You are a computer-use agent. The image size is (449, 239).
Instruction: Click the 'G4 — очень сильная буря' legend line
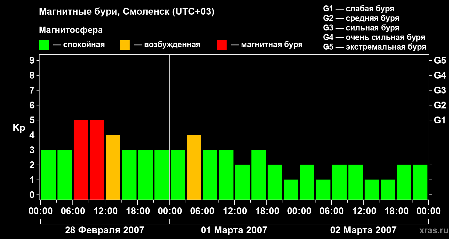tap(374, 37)
